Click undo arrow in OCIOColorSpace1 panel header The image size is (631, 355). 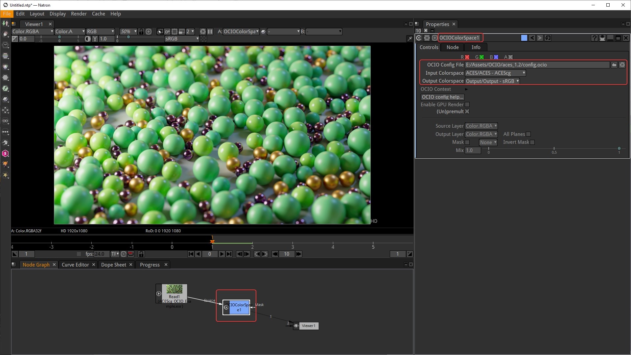point(532,38)
